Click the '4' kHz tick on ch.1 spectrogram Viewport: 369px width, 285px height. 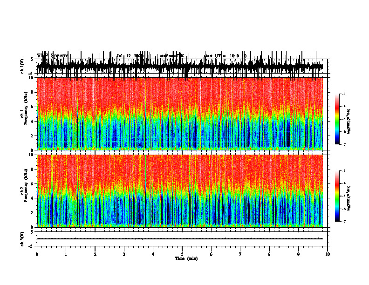click(x=32, y=122)
